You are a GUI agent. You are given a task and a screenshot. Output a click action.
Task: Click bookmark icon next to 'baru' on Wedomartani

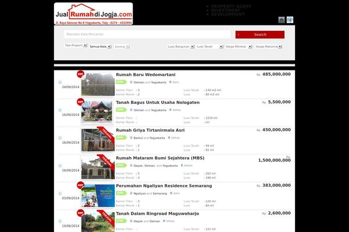tap(170, 82)
